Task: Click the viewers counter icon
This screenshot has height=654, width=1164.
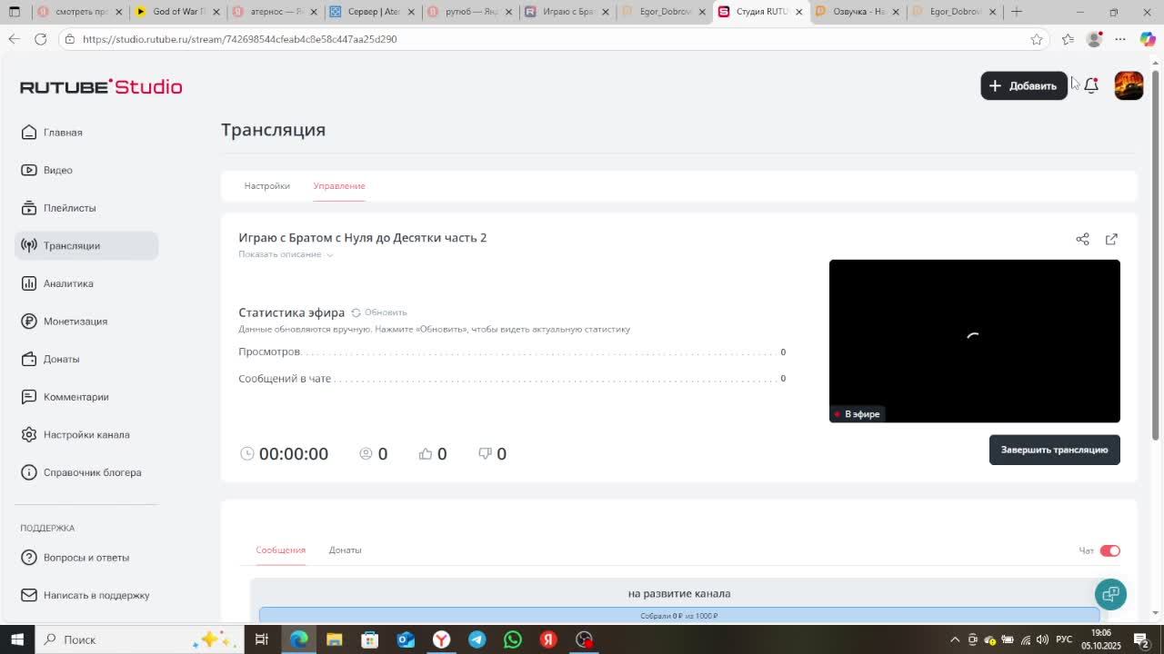Action: point(366,453)
